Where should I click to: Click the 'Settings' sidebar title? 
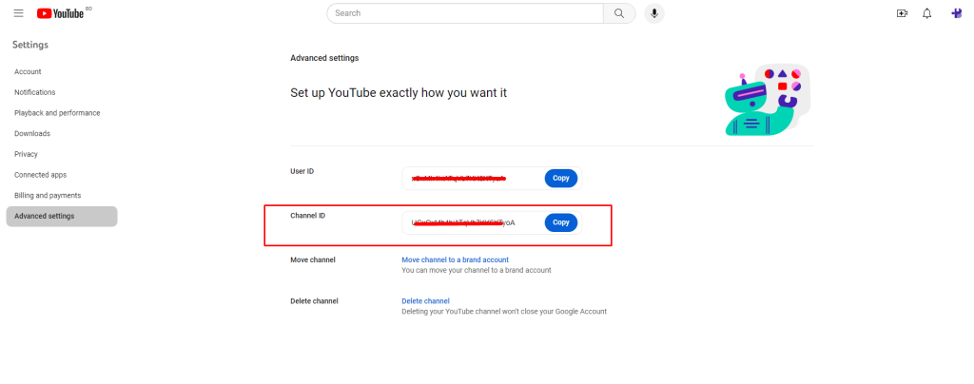coord(30,45)
